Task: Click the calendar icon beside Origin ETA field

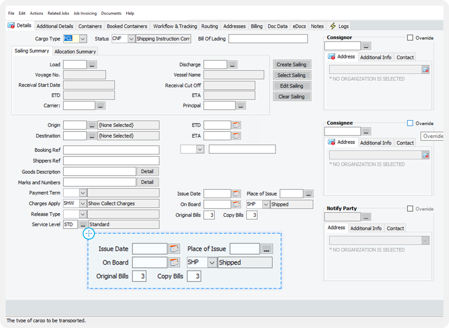Action: coord(236,136)
